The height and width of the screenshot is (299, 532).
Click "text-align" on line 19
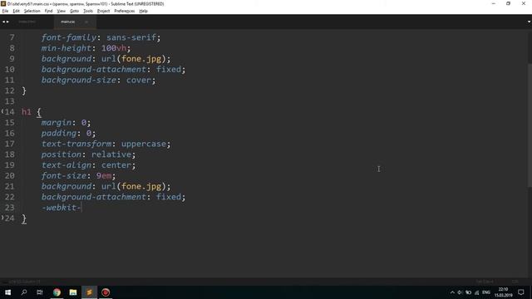tap(66, 165)
